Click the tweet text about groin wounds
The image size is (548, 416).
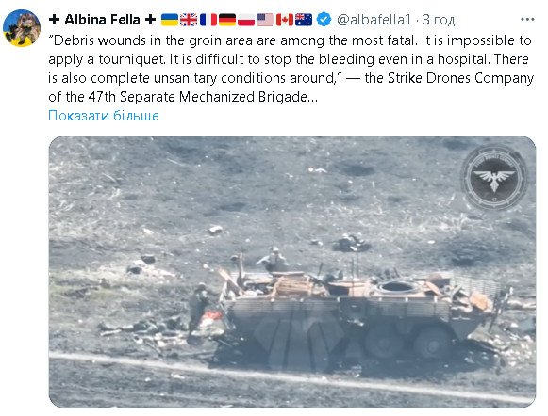coord(291,69)
